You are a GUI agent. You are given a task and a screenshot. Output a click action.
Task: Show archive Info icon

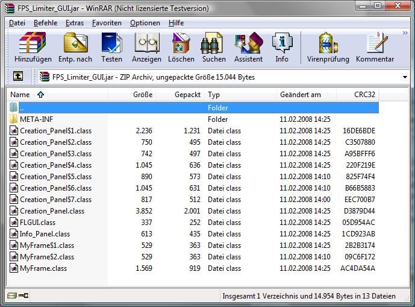tap(282, 48)
